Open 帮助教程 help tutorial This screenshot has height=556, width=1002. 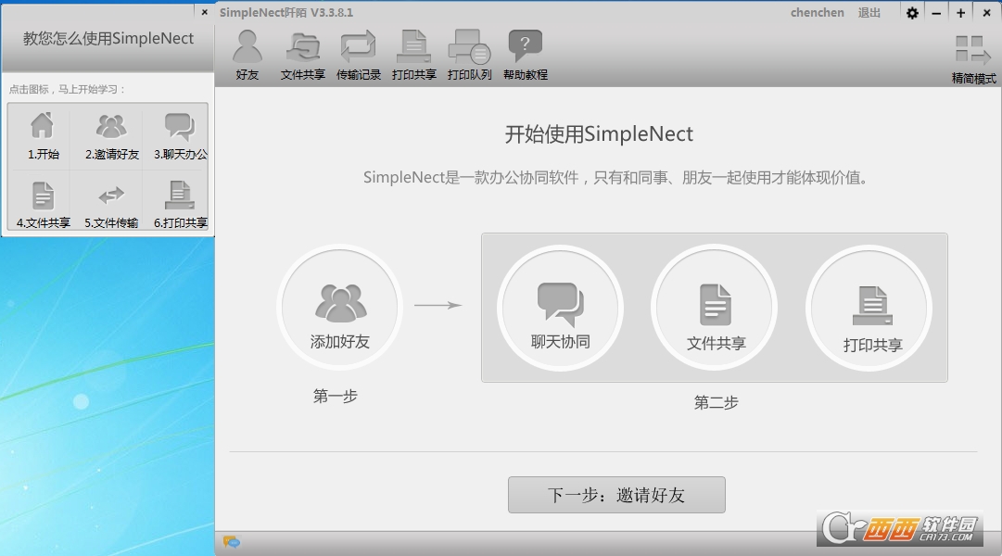526,55
